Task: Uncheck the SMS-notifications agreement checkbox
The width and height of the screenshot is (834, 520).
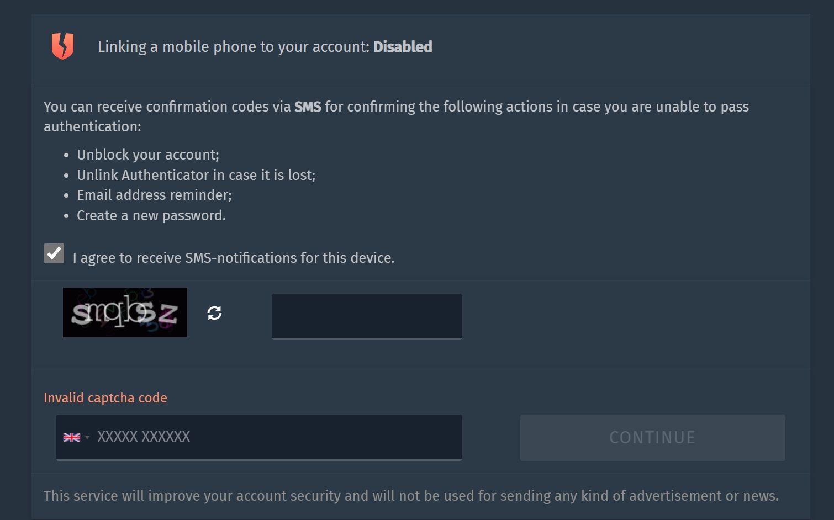Action: click(54, 253)
